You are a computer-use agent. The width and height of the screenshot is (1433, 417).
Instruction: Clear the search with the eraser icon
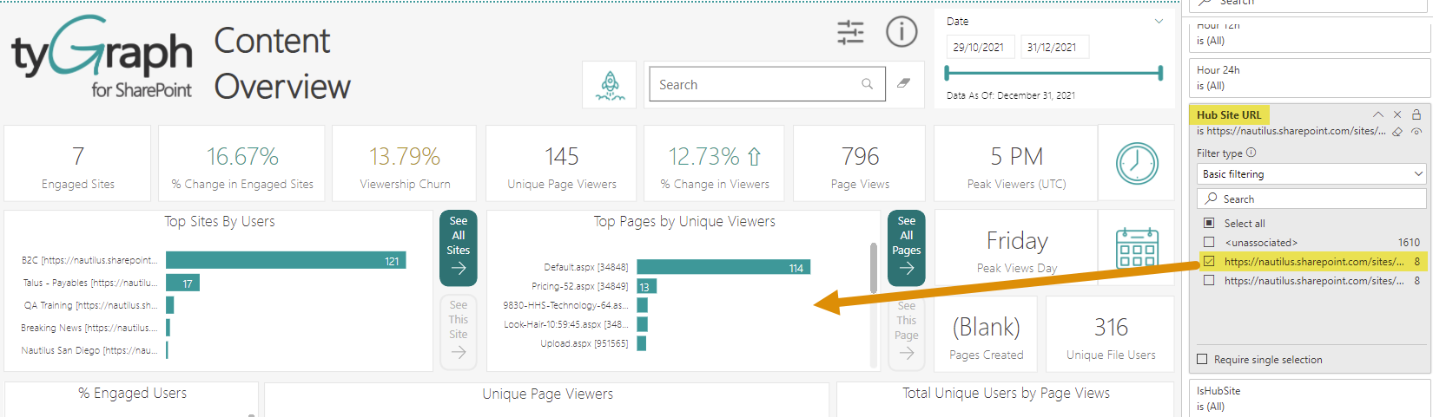(x=904, y=83)
